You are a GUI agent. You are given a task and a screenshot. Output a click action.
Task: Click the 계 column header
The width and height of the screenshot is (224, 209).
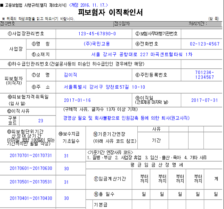point(216,179)
